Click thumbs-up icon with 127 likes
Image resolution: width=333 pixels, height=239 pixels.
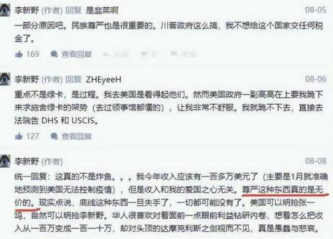19,136
